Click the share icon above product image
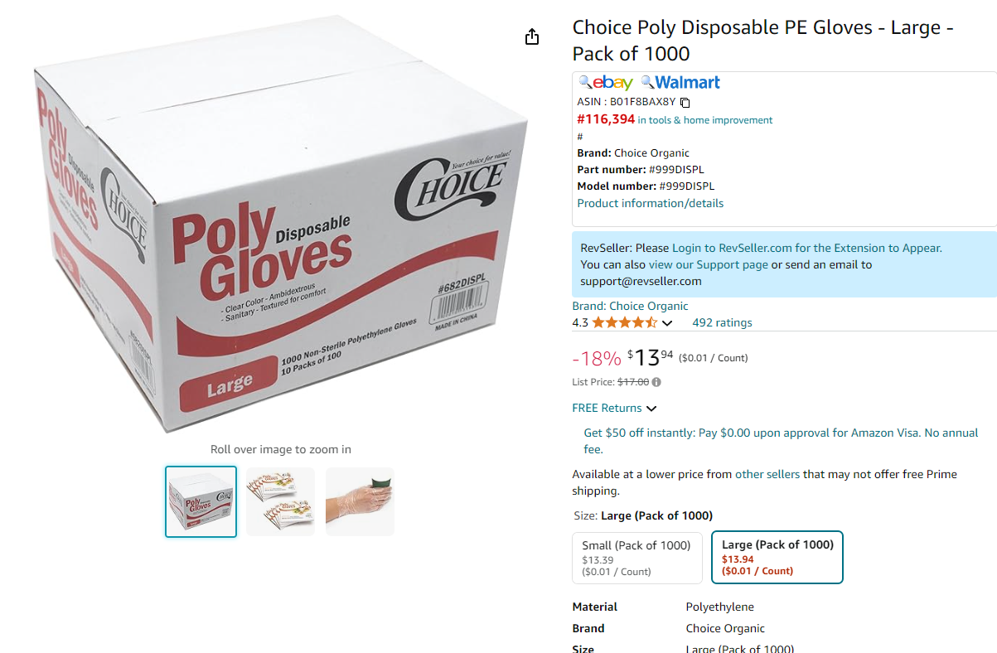Image resolution: width=997 pixels, height=653 pixels. (532, 36)
